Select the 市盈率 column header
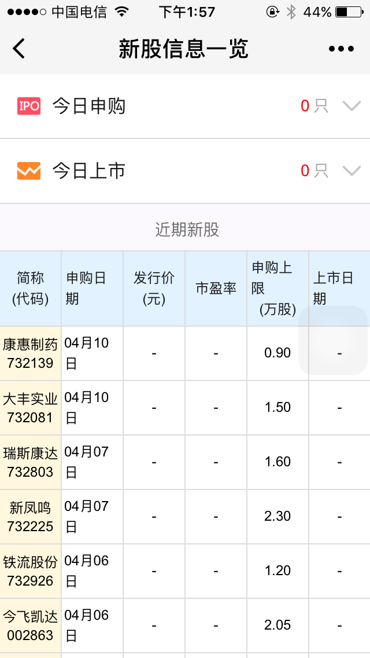This screenshot has width=370, height=658. pos(216,288)
